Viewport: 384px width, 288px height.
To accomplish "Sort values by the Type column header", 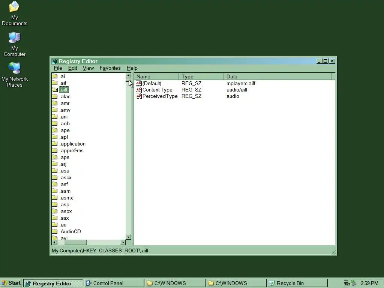I will coord(201,76).
